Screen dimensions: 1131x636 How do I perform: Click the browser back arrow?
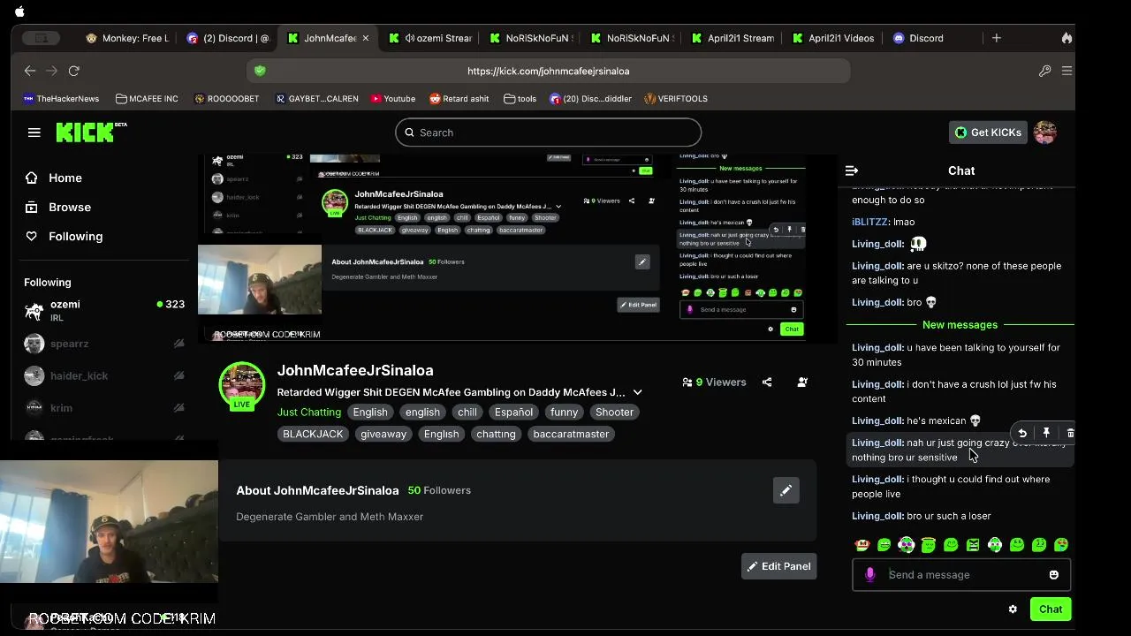[x=30, y=71]
